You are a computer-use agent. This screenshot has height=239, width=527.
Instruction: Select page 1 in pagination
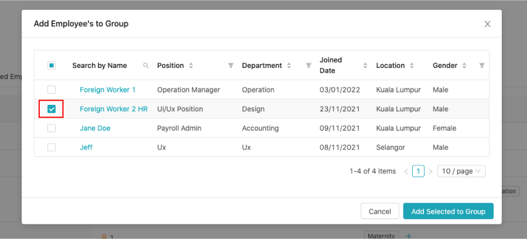pyautogui.click(x=418, y=171)
